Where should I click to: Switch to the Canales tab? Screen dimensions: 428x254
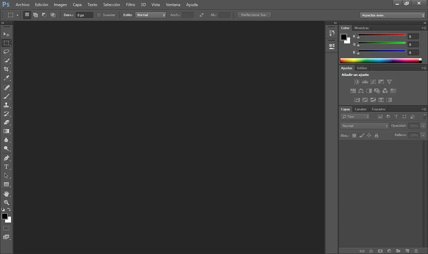click(360, 109)
